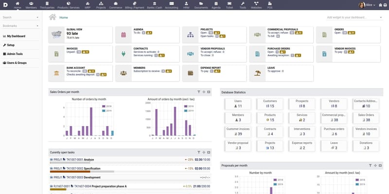
Task: Open Banks | Cash module
Action: pyautogui.click(x=154, y=5)
